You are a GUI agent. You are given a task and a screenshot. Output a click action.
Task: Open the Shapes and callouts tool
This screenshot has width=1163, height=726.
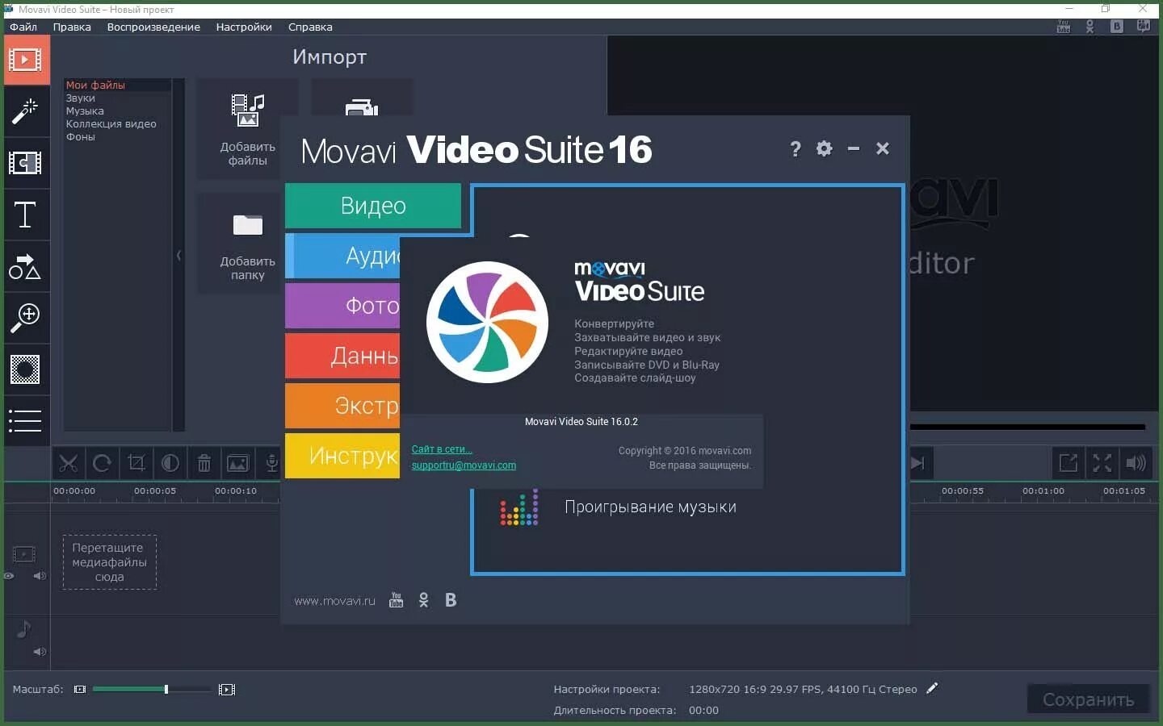pos(26,267)
